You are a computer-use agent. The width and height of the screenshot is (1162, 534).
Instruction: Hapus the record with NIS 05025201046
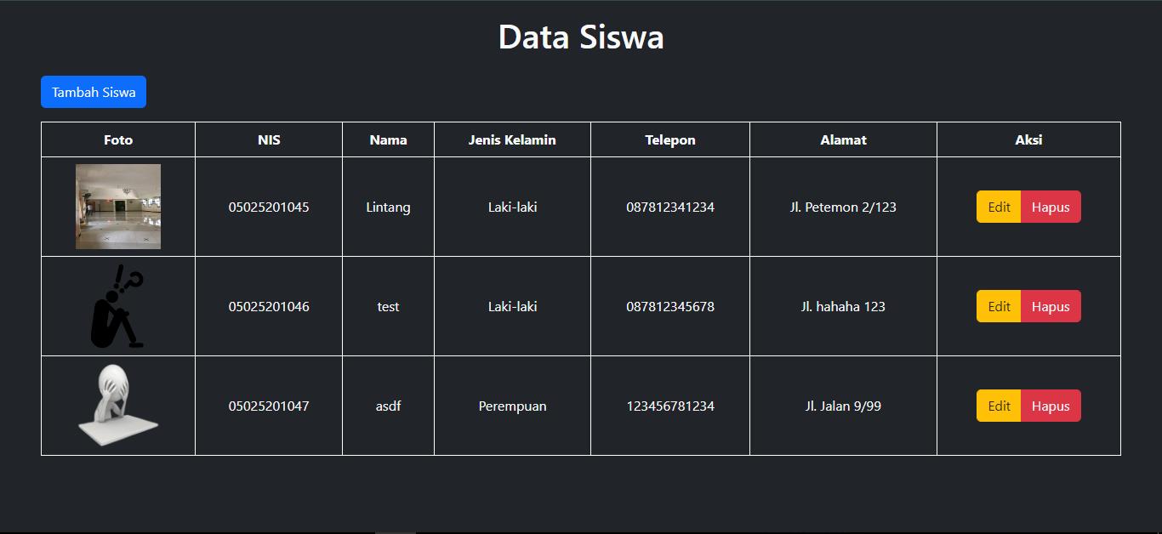click(1051, 306)
